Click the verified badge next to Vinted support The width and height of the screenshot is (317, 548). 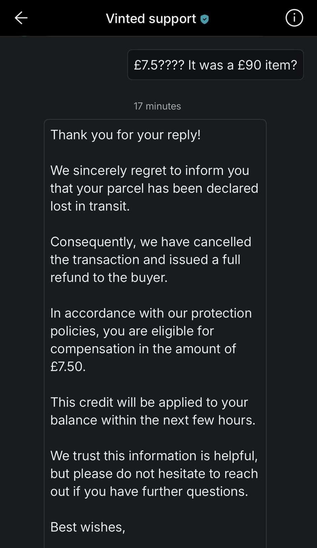204,19
